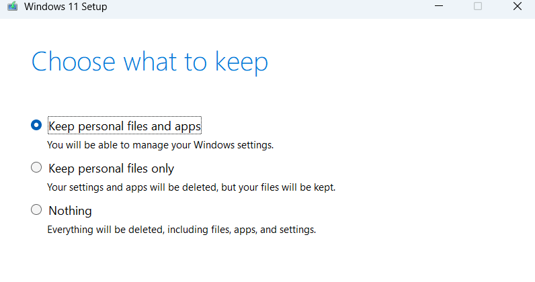This screenshot has height=282, width=535.
Task: Minimize the Windows 11 Setup window
Action: point(439,7)
